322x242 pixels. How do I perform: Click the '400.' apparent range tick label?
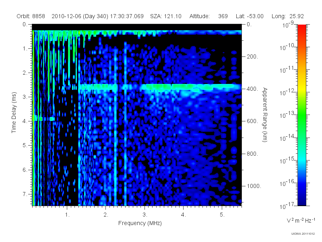(x=252, y=89)
